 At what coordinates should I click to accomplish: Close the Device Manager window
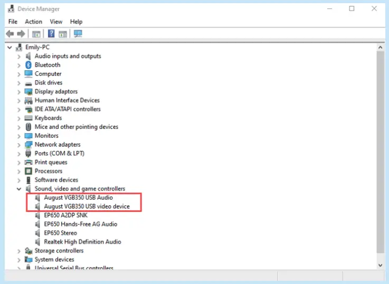[x=374, y=8]
